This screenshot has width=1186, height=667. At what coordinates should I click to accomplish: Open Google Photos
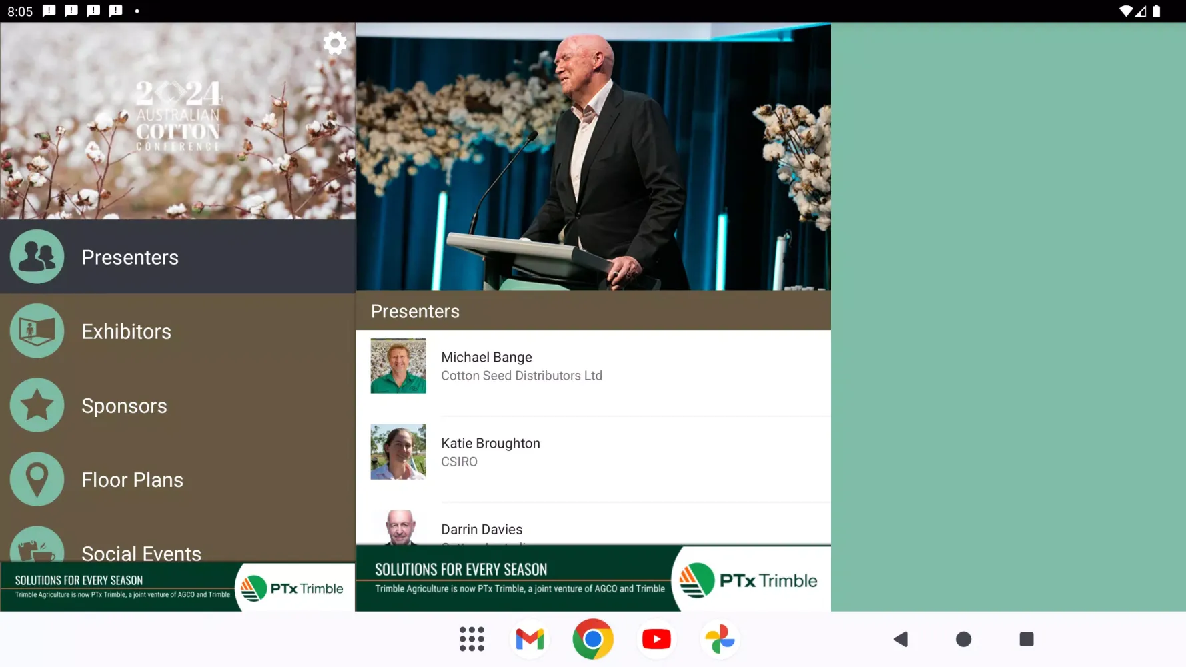[720, 638]
